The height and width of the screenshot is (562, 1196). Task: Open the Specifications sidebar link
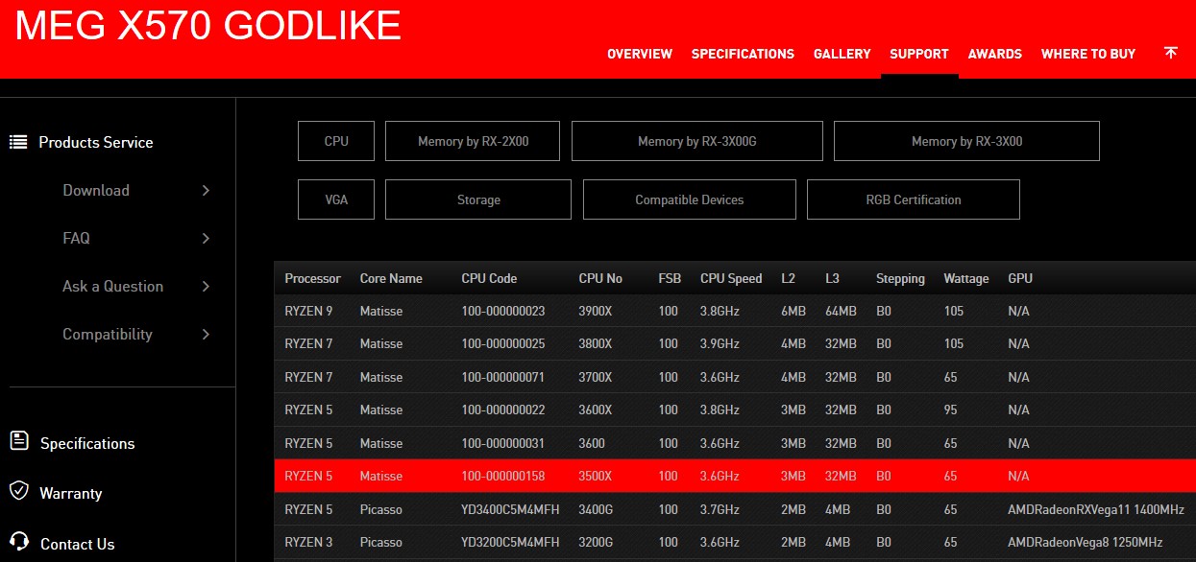tap(87, 443)
